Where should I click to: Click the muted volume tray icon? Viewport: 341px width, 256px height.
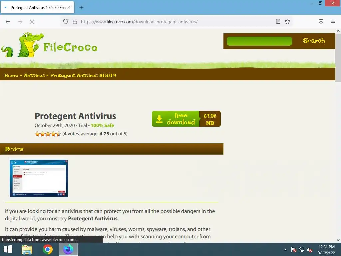point(310,250)
